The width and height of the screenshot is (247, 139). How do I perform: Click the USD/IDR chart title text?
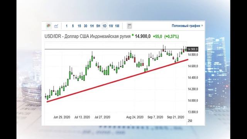pos(88,36)
